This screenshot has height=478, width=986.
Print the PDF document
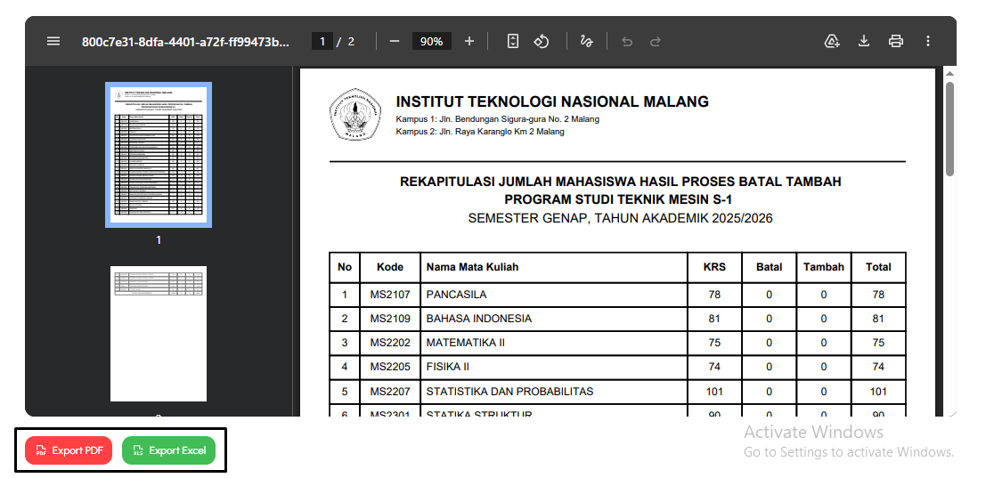(x=896, y=42)
